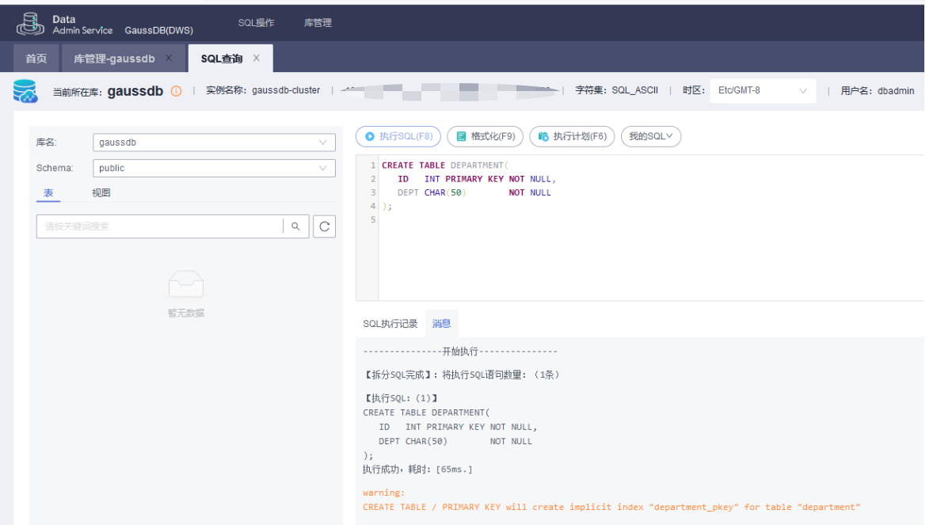This screenshot has width=937, height=525.
Task: Open the 时区 Etc/GMT-8 dropdown
Action: 763,91
